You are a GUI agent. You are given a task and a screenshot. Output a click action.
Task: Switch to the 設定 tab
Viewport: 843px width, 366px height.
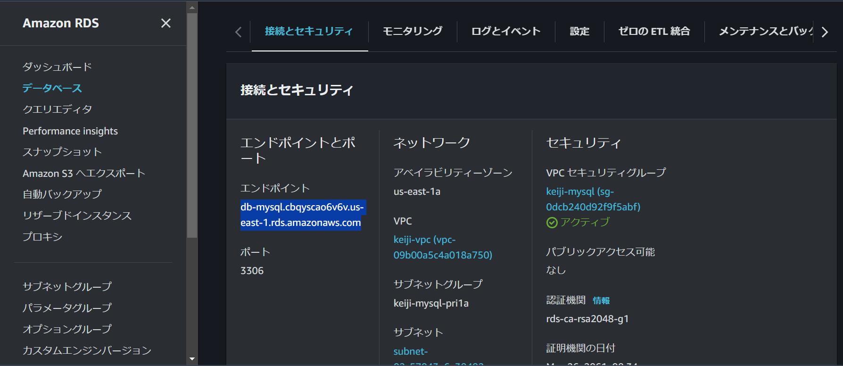(579, 31)
